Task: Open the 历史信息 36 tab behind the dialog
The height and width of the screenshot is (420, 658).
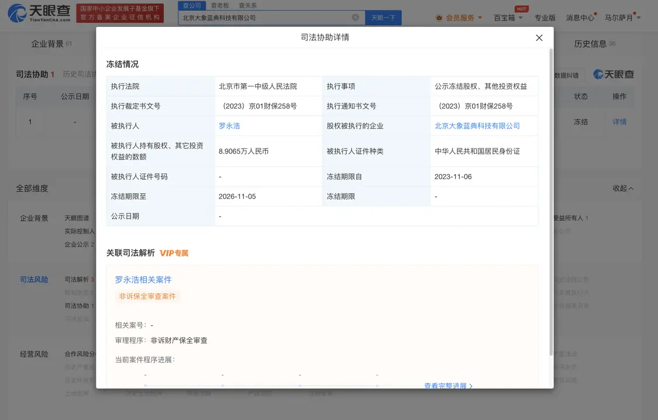Action: point(595,44)
